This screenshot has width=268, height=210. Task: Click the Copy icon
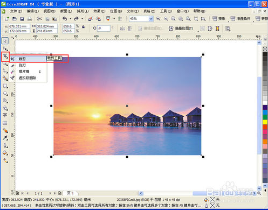(x=47, y=19)
